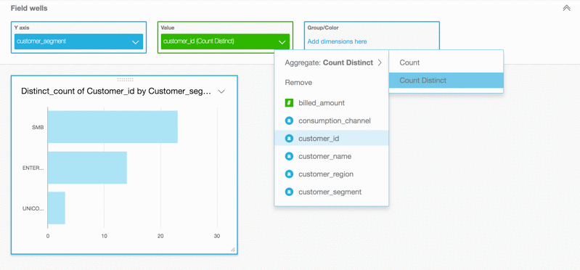Open the customer_id Value field dropdown arrow
Image resolution: width=580 pixels, height=270 pixels.
[282, 42]
